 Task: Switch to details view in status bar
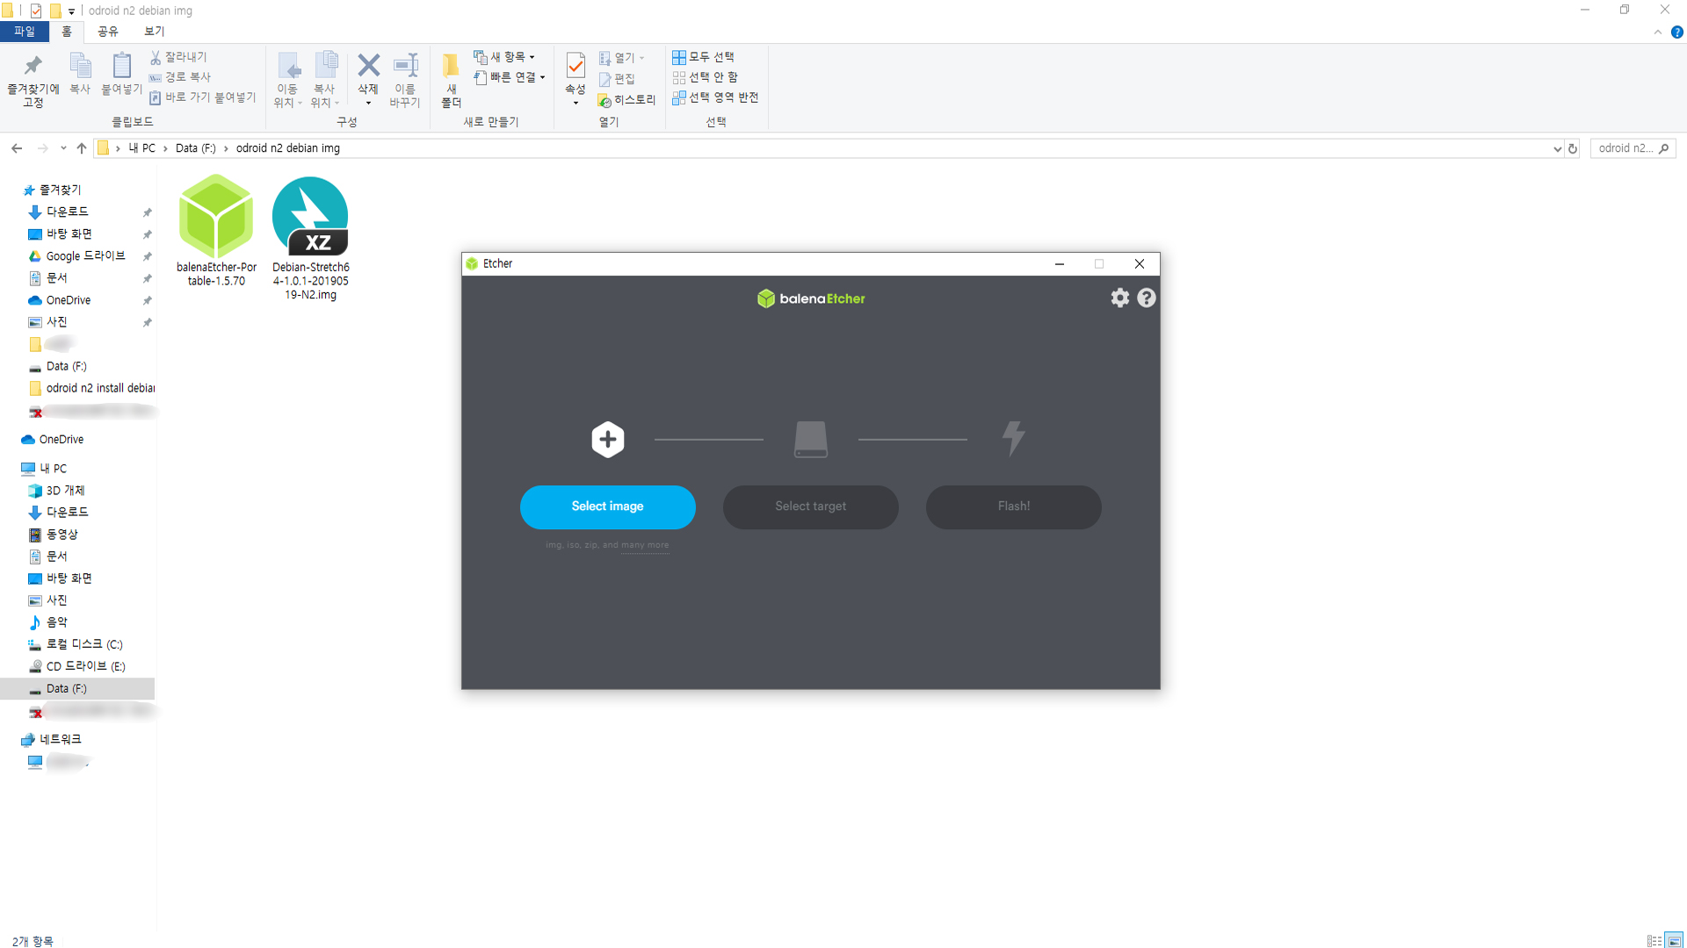coord(1654,940)
